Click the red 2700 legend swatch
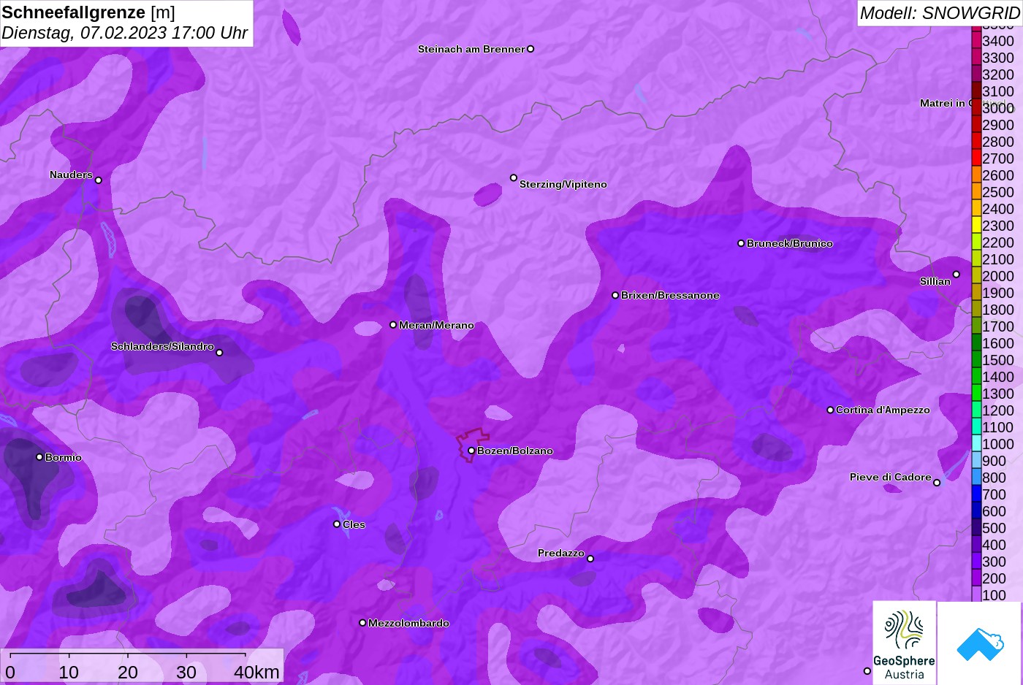1023x685 pixels. tap(976, 158)
